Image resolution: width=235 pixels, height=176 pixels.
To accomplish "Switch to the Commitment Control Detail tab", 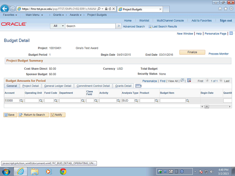I will tap(93, 86).
